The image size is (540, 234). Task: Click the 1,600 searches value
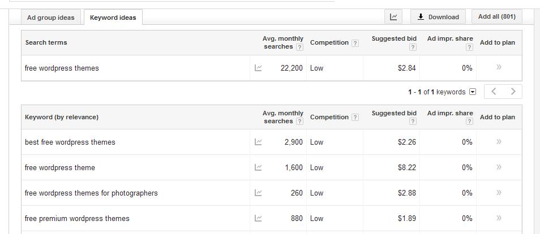294,167
